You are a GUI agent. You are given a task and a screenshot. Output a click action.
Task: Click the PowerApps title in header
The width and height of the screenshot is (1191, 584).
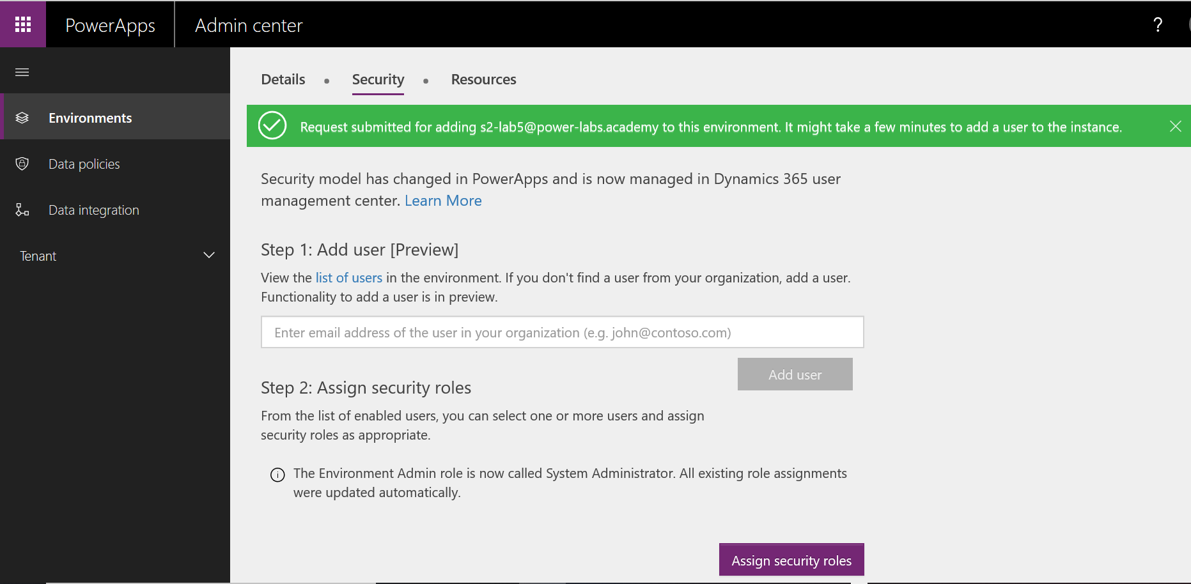click(110, 25)
